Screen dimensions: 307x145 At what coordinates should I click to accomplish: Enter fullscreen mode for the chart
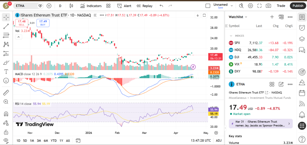pyautogui.click(x=259, y=6)
